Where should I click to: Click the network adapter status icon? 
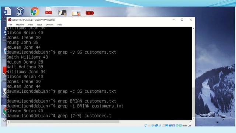[156, 126]
